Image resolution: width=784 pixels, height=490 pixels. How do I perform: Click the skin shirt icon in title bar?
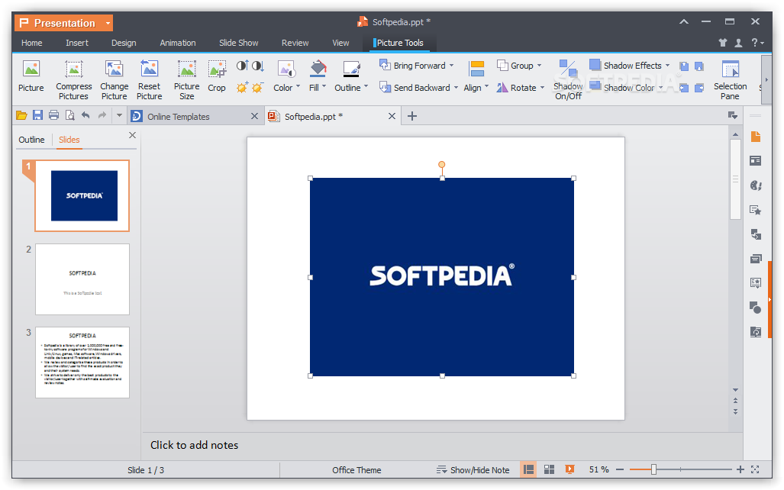[x=722, y=43]
